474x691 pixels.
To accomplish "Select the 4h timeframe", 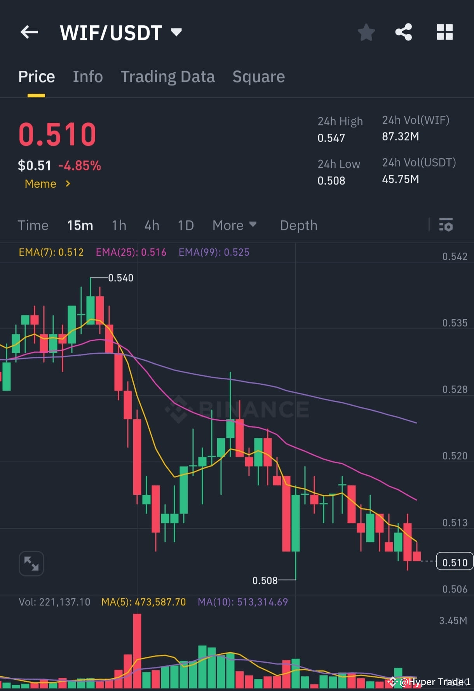I will click(x=152, y=225).
